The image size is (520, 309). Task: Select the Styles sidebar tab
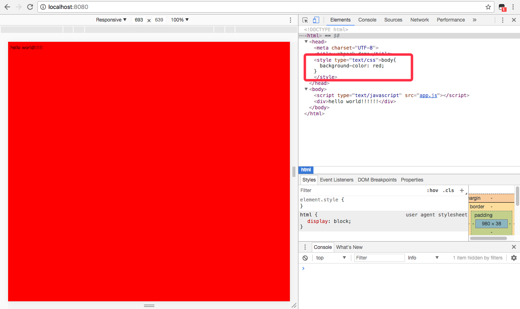tap(309, 180)
